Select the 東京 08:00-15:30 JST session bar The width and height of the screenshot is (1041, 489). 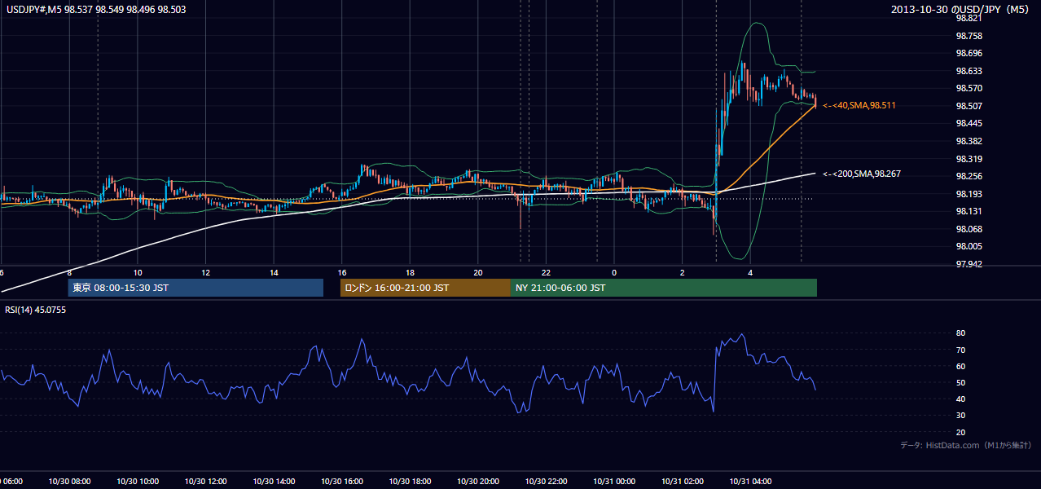coord(195,288)
